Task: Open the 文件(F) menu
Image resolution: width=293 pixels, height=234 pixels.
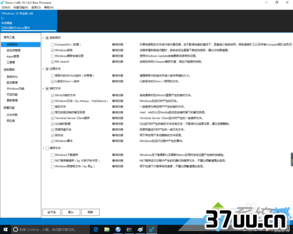Action: click(6, 8)
